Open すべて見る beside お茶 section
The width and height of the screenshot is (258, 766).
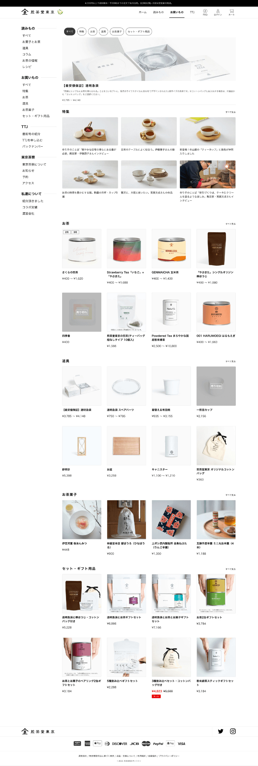(231, 224)
